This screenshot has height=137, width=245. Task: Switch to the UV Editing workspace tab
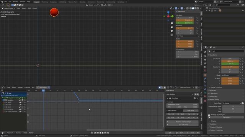(x=62, y=2)
